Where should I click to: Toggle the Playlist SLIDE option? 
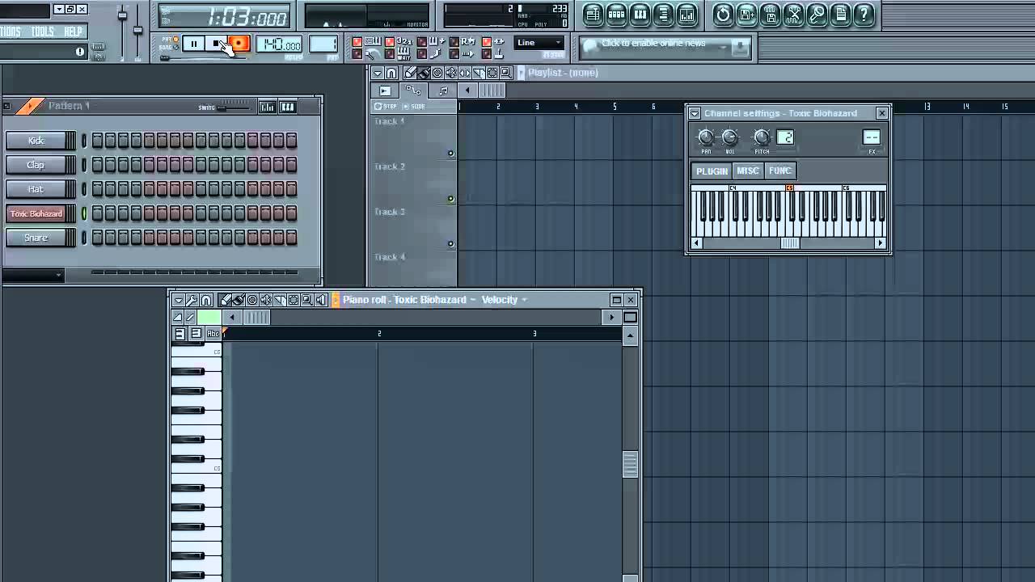(x=414, y=107)
